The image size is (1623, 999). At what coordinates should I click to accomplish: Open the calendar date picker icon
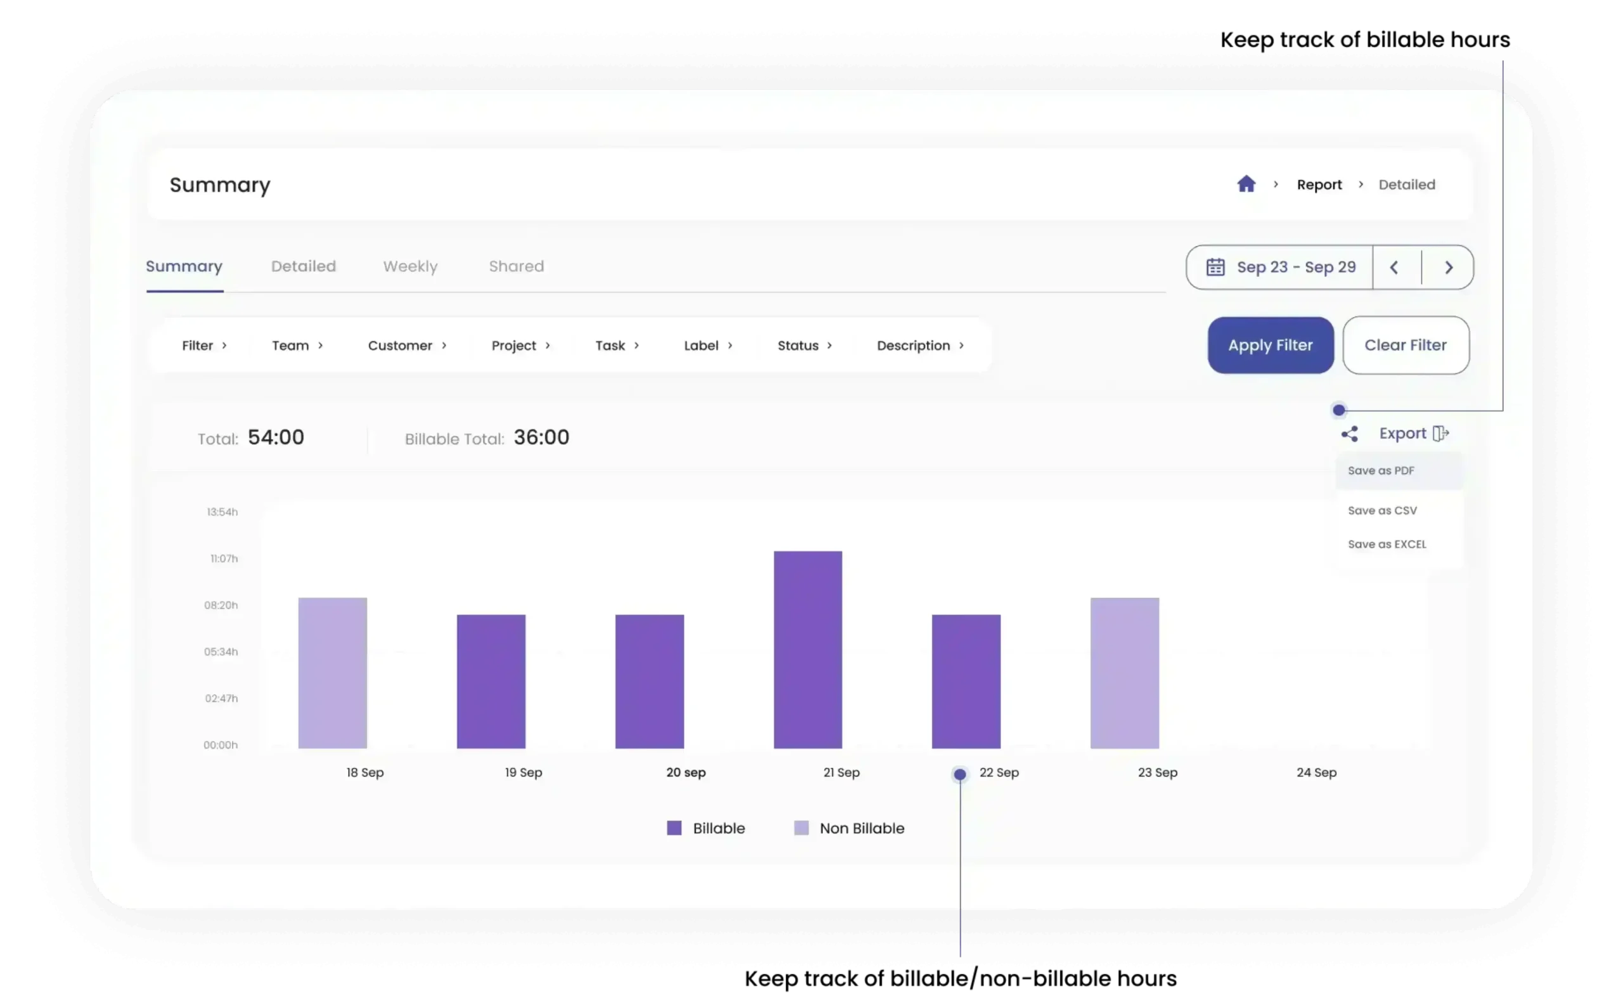coord(1215,267)
